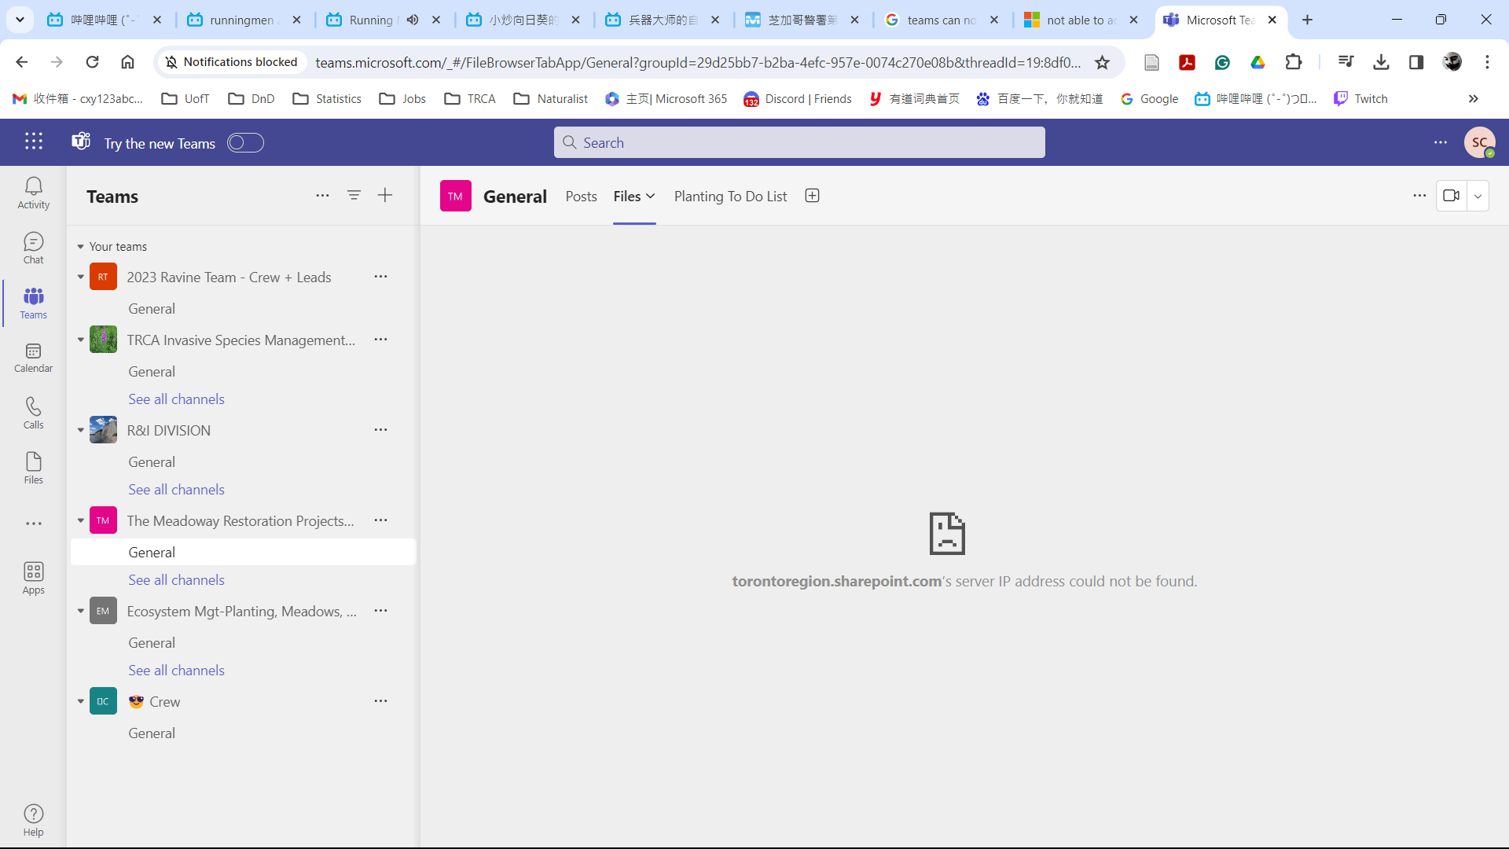The height and width of the screenshot is (849, 1509).
Task: Open the Apps store icon
Action: (x=33, y=578)
